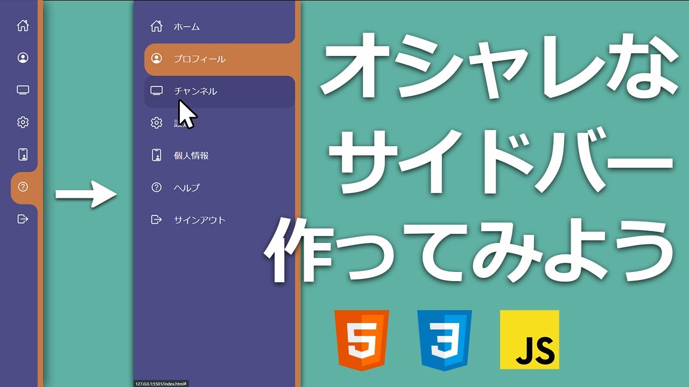Click the profile icon in the collapsed sidebar
The width and height of the screenshot is (689, 387).
(x=23, y=58)
